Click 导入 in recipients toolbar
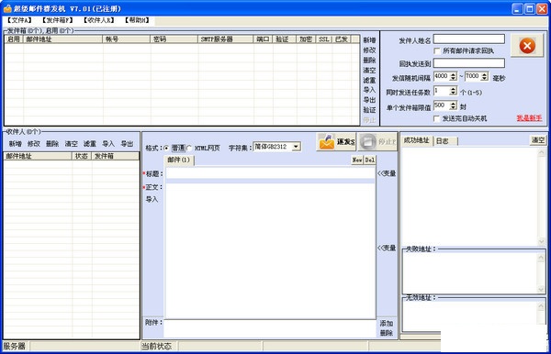The image size is (551, 354). click(x=108, y=143)
